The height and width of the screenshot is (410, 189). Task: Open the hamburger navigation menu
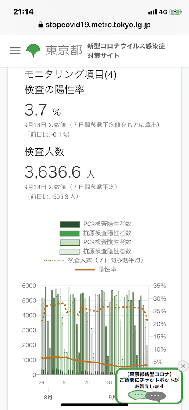coord(15,51)
